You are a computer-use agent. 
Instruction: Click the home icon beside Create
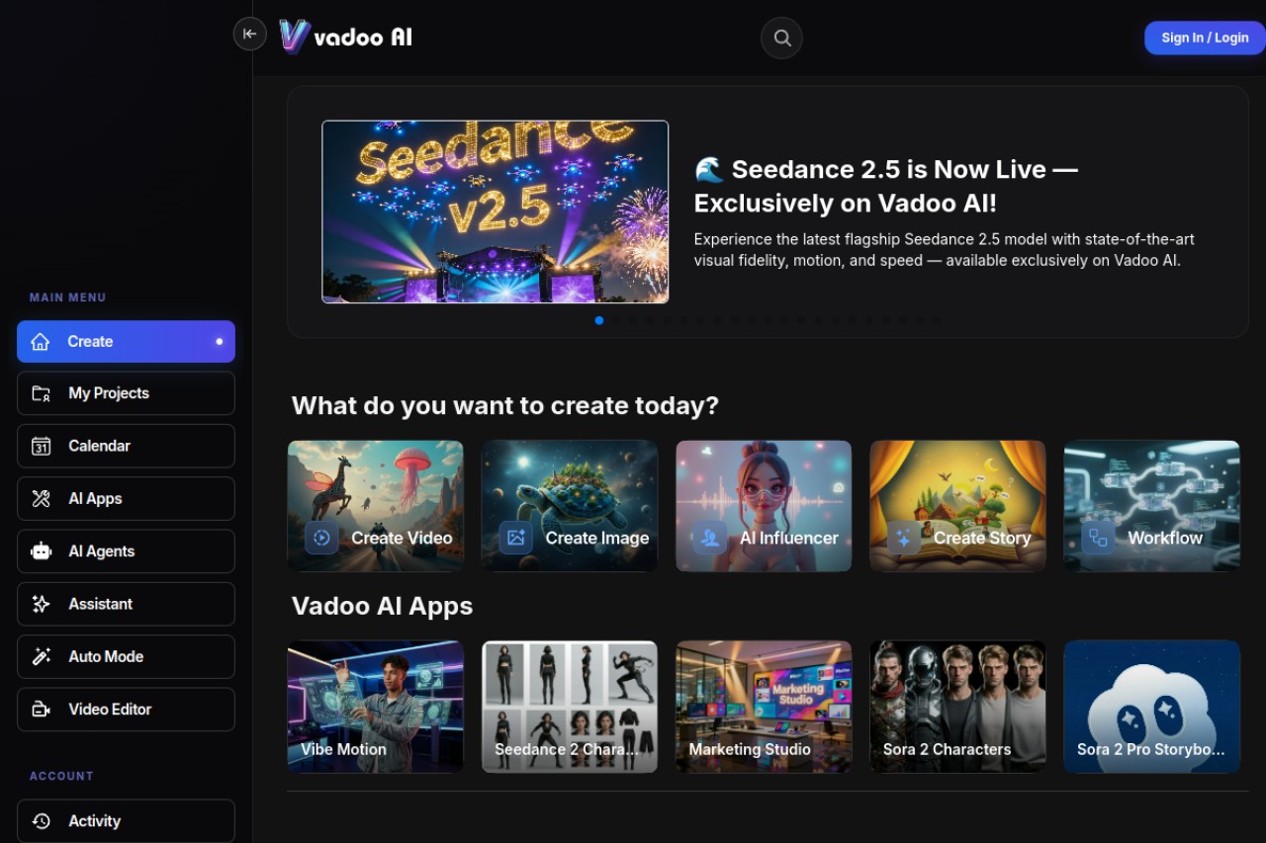41,342
